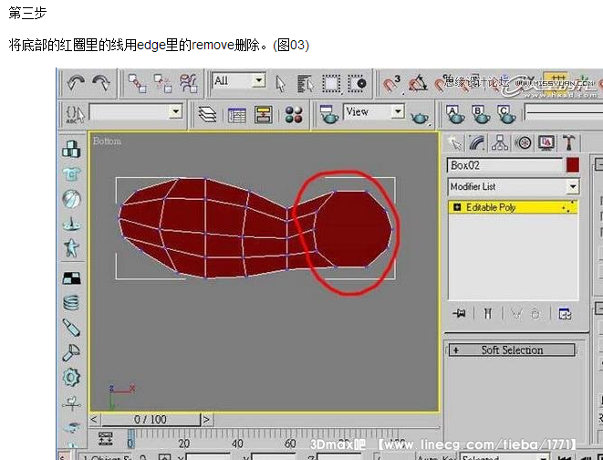Screen dimensions: 603x460
Task: Click the Linear Dashpot icon
Action: (x=71, y=328)
